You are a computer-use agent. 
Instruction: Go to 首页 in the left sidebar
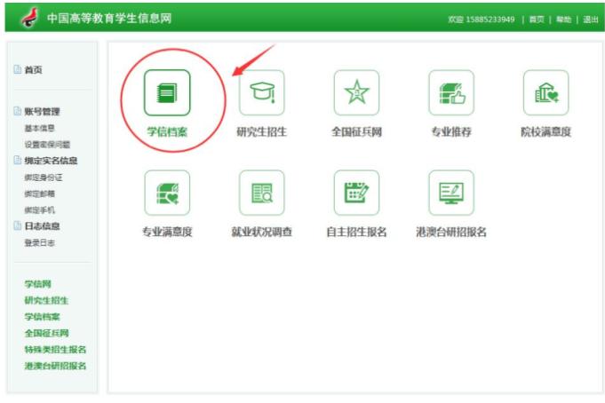tap(34, 70)
